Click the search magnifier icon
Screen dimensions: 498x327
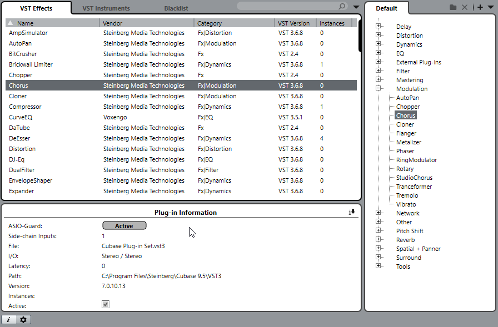[342, 6]
